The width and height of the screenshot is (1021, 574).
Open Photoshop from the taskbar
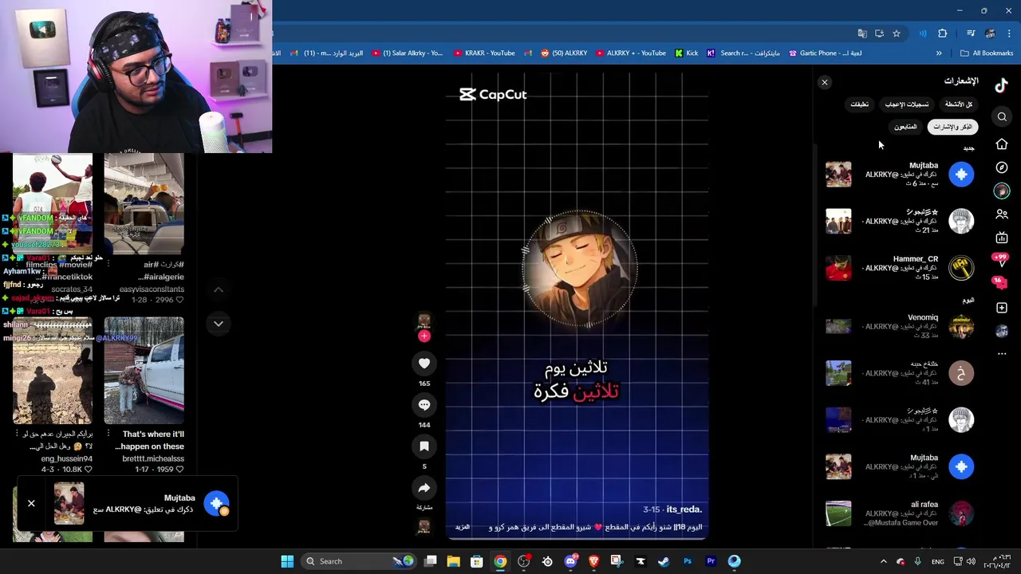coord(688,561)
